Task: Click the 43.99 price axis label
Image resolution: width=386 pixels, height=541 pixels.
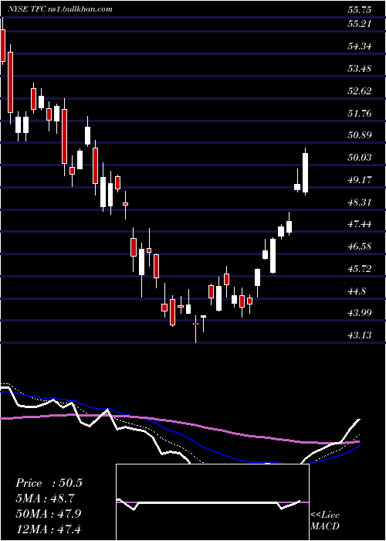Action: click(360, 312)
